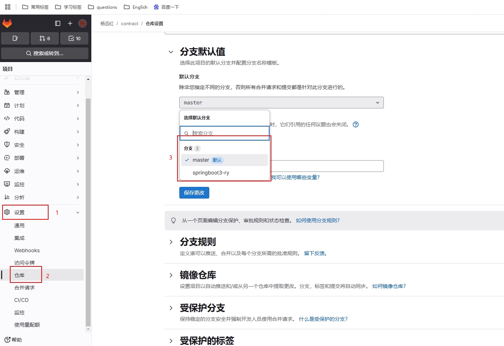Select the master branch option
This screenshot has height=346, width=504.
click(x=225, y=160)
